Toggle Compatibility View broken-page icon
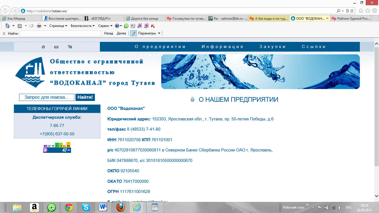 click(347, 11)
